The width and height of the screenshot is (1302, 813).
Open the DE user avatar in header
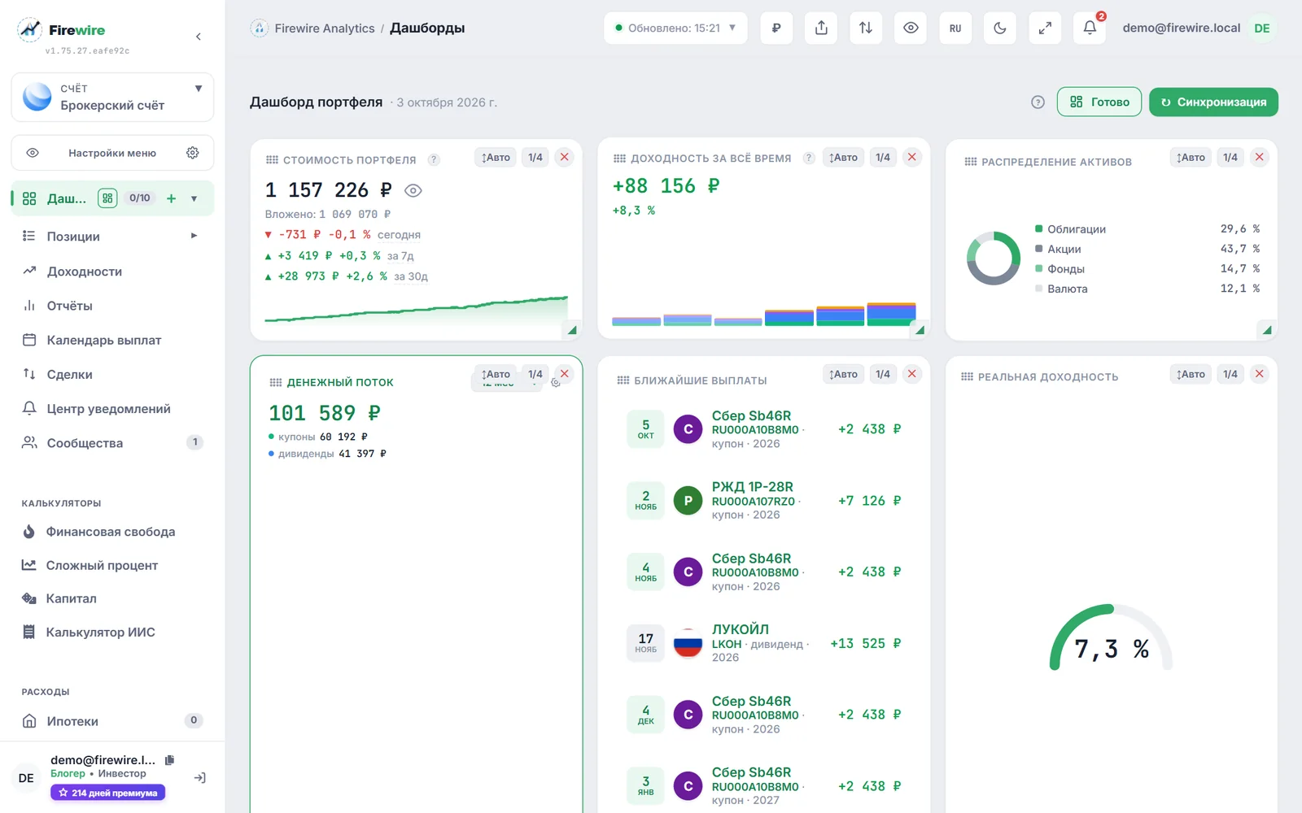[x=1262, y=28]
